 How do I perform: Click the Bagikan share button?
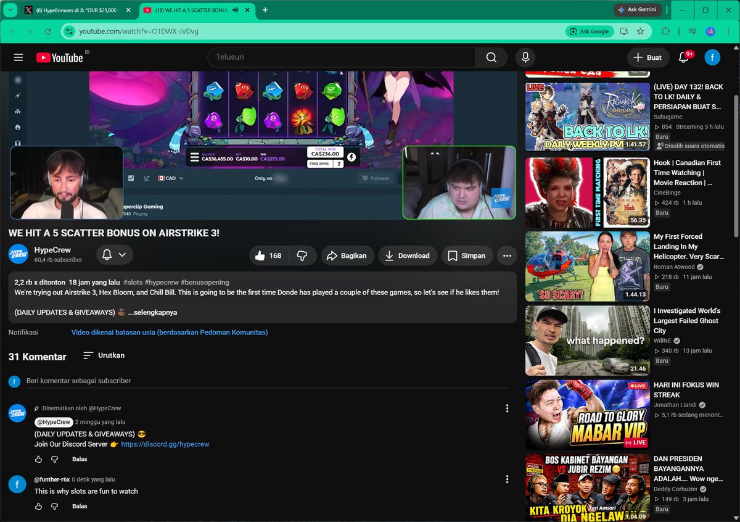347,255
